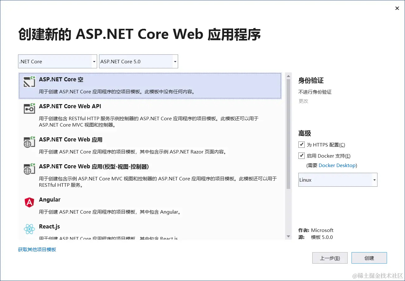Viewport: 405px width, 281px height.
Task: Toggle the 为 HTTPS 配置 checkbox
Action: pyautogui.click(x=301, y=145)
